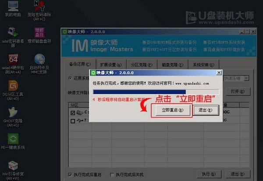
Task: Select the C: drive icon in partition list
Action: click(x=80, y=112)
